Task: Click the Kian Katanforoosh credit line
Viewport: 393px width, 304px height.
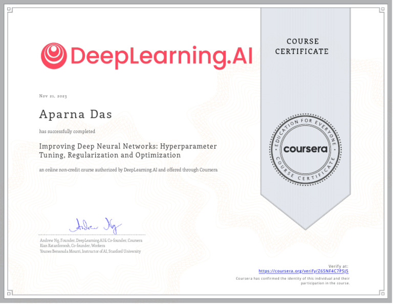Action: click(x=73, y=246)
